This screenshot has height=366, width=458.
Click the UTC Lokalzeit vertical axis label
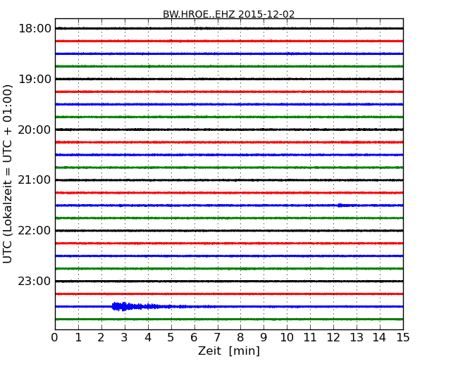pyautogui.click(x=8, y=174)
